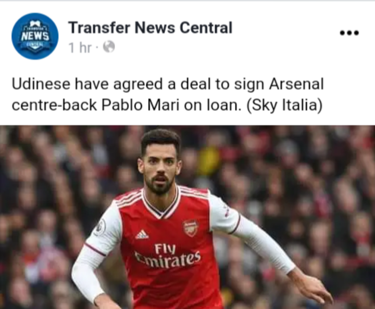This screenshot has width=375, height=309.
Task: Open Transfer News Central profile picture
Action: pos(35,36)
